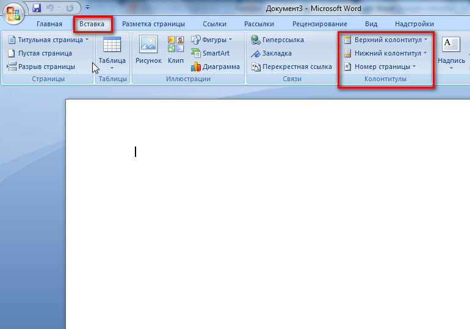The image size is (470, 329).
Task: Expand the Номер страницы dropdown arrow
Action: click(x=414, y=67)
